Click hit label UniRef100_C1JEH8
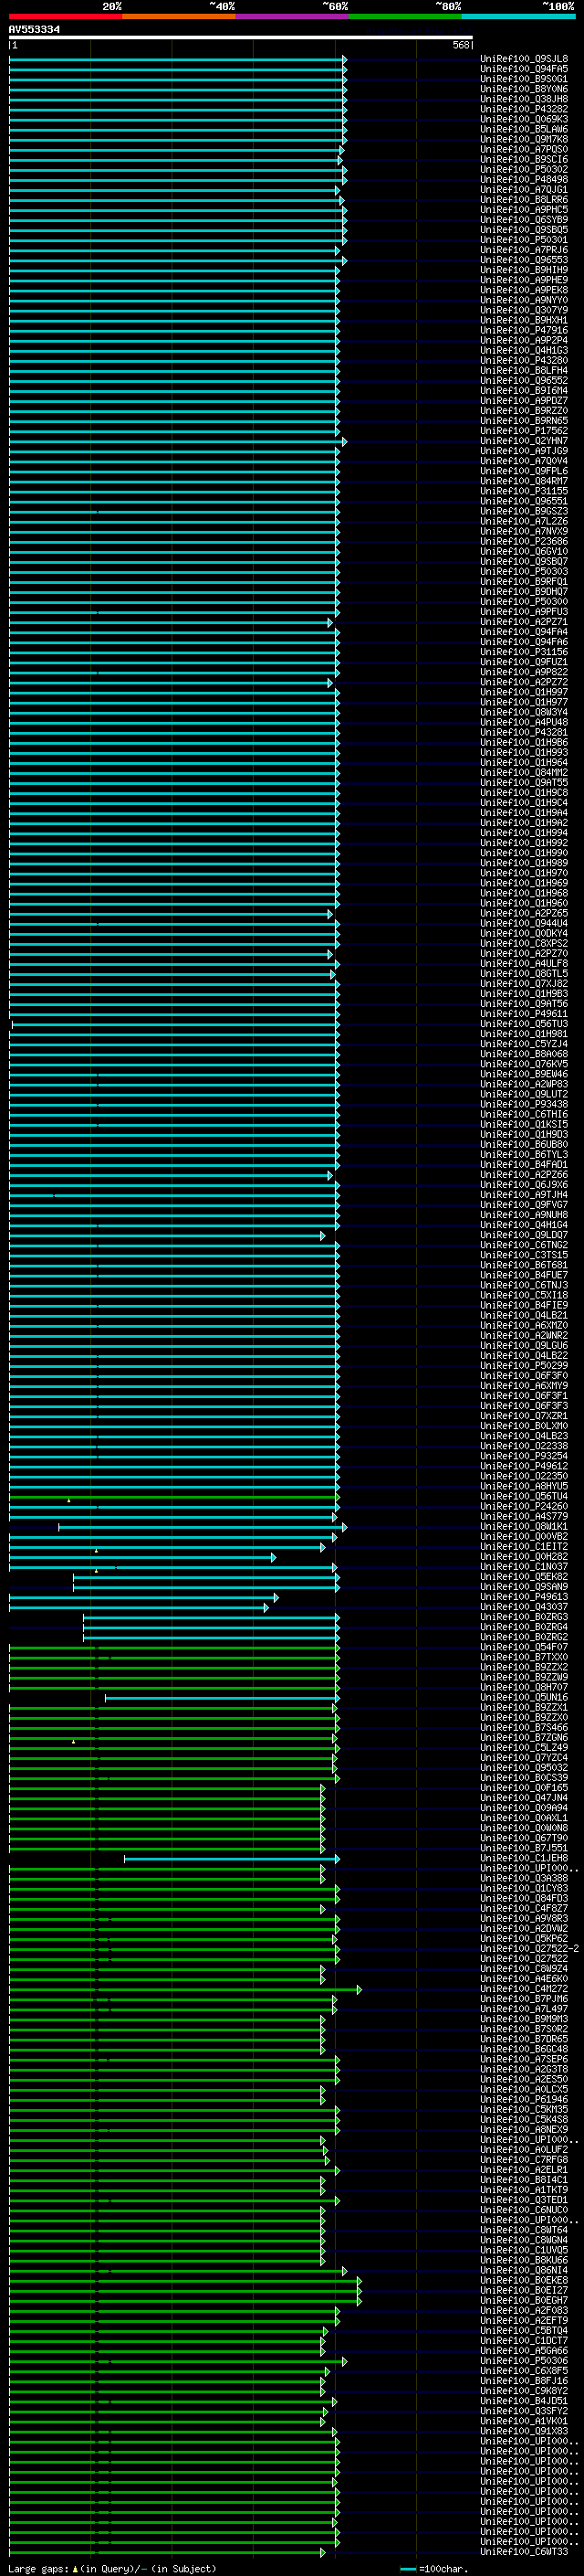The width and height of the screenshot is (584, 2576). click(x=524, y=1859)
